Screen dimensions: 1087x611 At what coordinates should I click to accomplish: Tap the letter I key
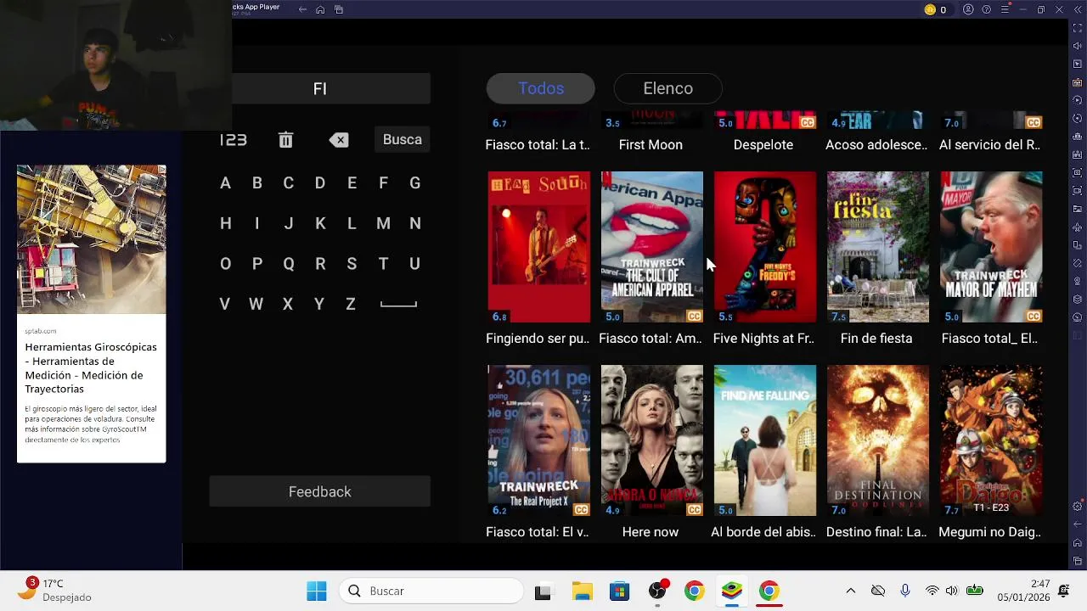(x=256, y=223)
